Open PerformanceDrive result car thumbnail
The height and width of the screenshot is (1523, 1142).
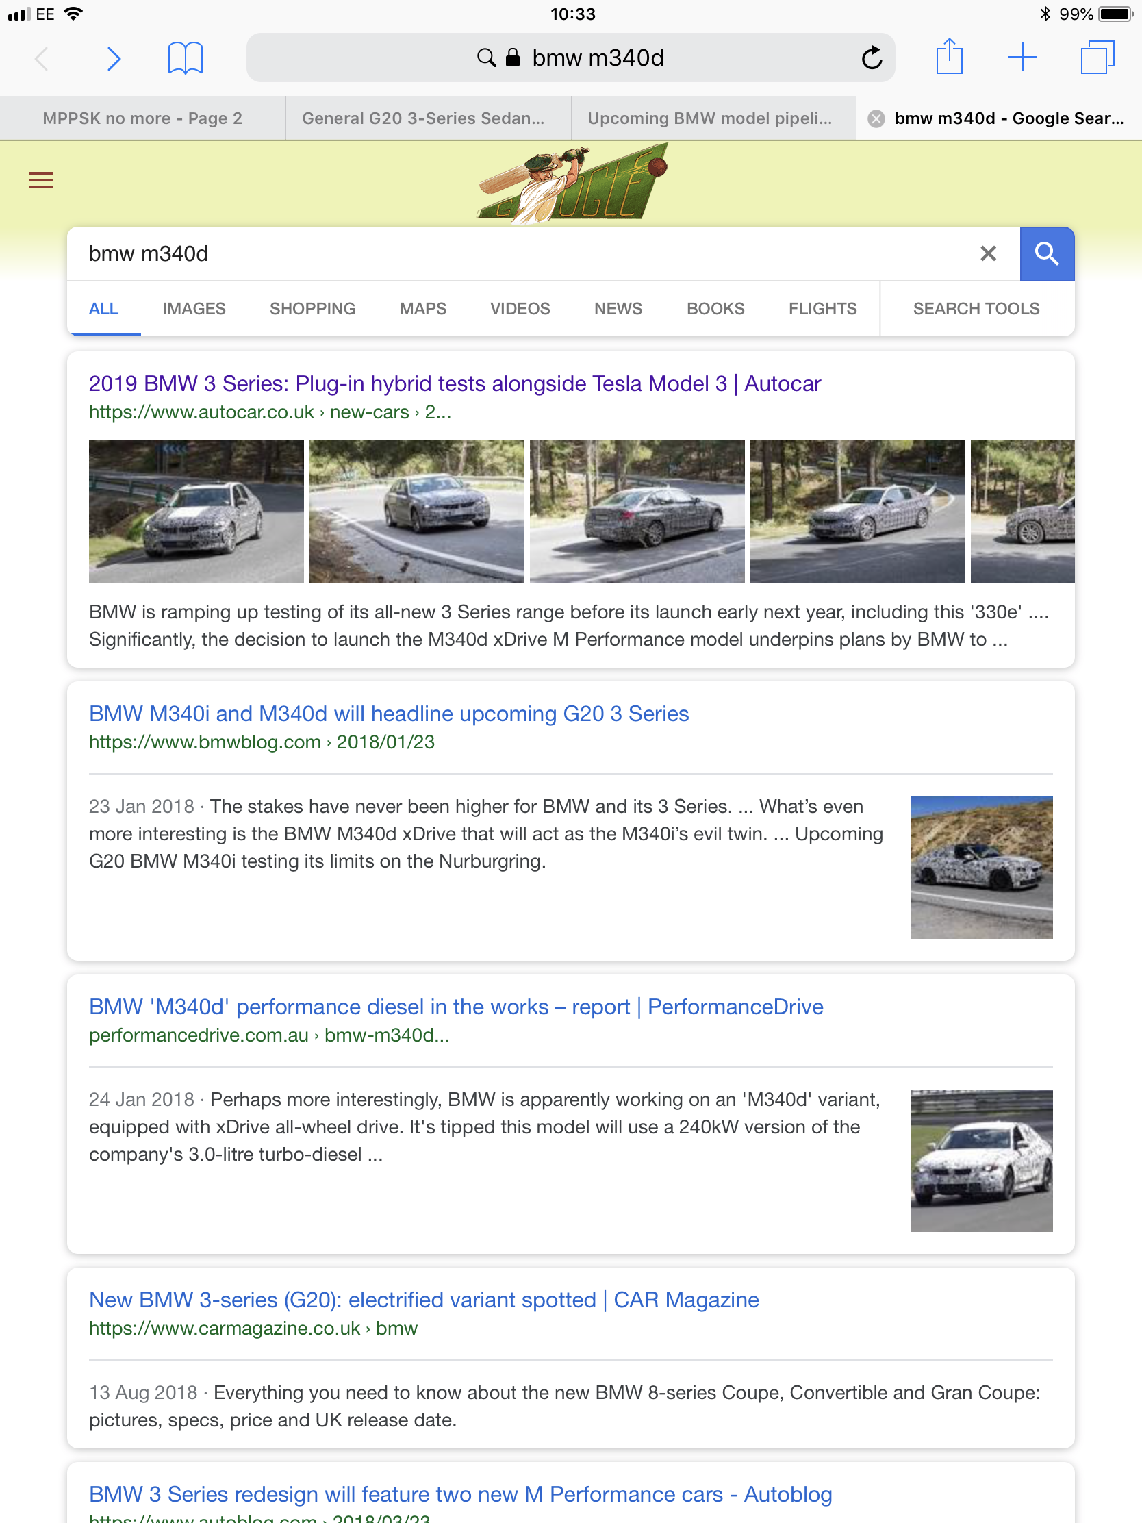[981, 1160]
